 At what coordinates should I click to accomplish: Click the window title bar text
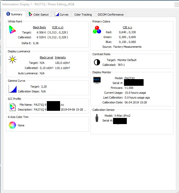(x=38, y=4)
